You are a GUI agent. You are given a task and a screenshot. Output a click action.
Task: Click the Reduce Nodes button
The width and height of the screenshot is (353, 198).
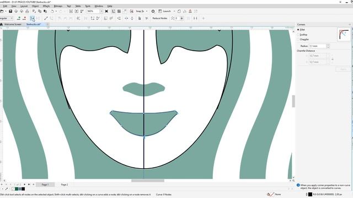(160, 18)
